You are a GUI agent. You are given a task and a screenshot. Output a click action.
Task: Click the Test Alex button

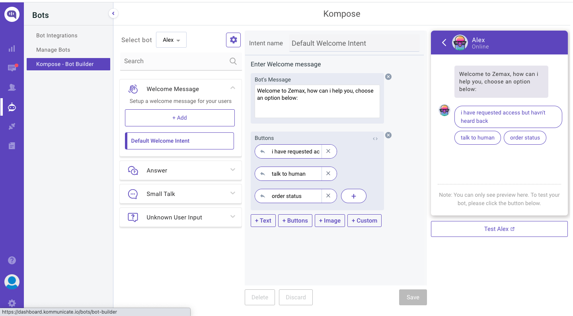pos(499,229)
